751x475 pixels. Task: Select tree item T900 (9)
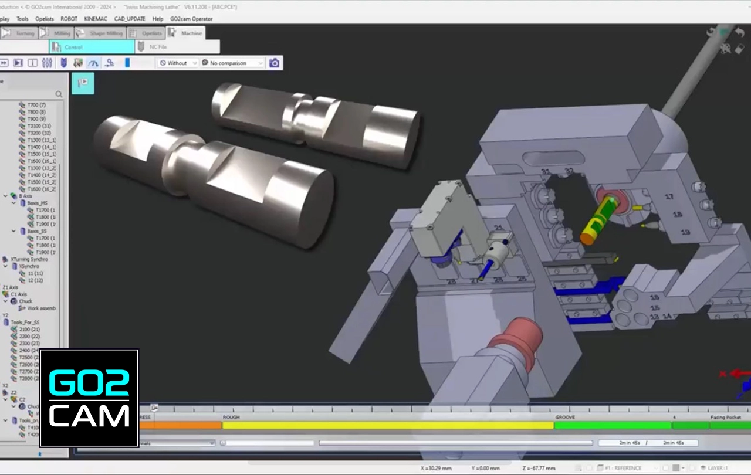[x=36, y=119]
